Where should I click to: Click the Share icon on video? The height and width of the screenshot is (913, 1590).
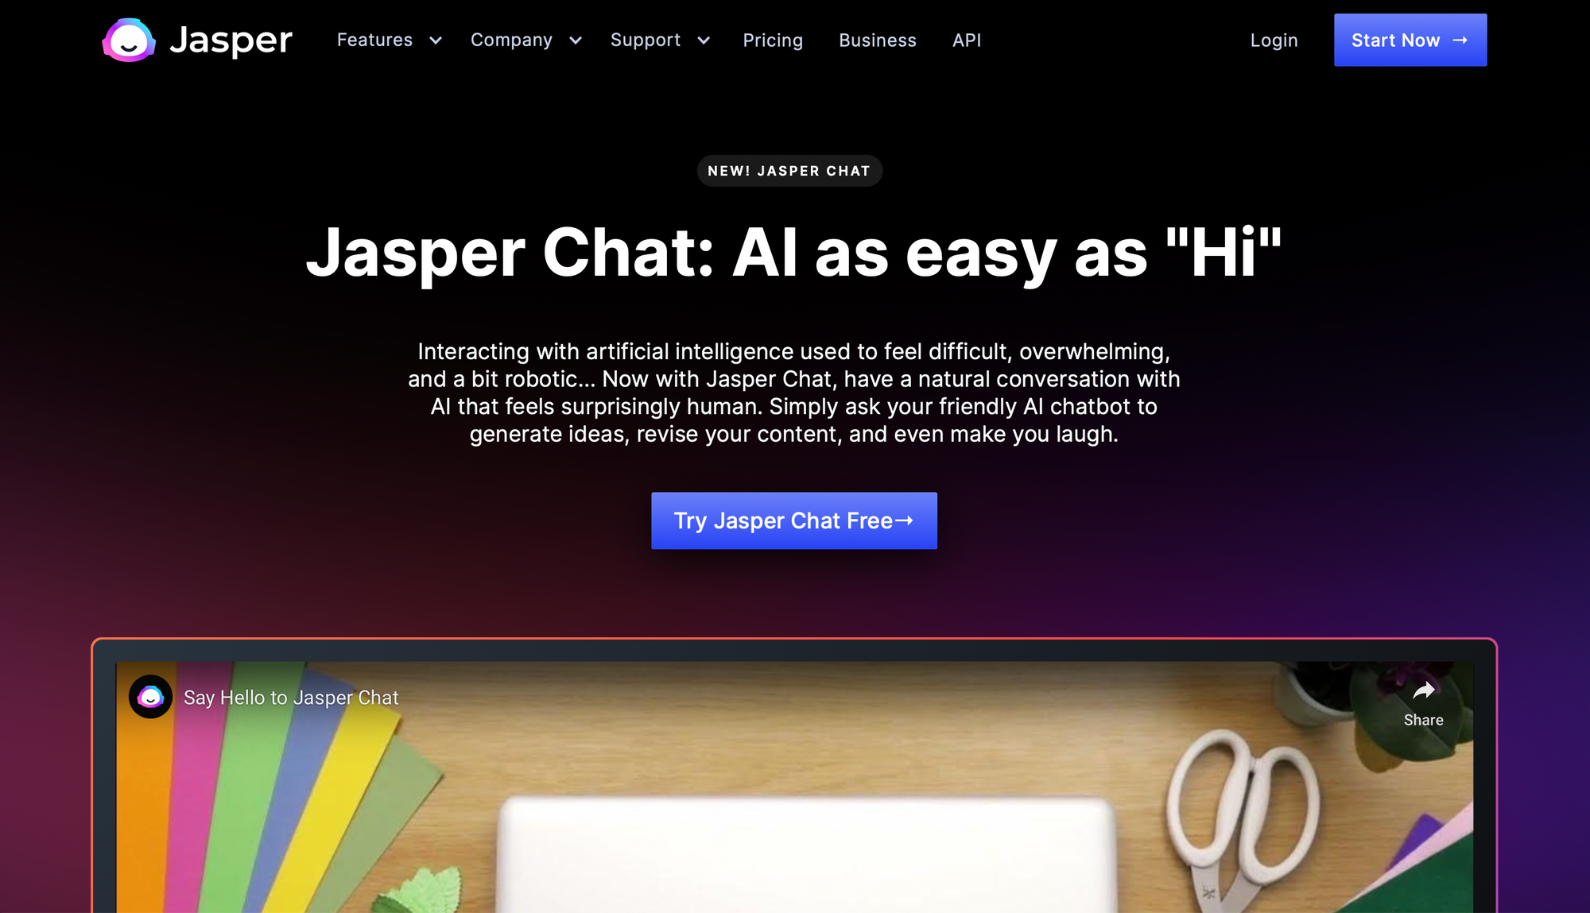(x=1424, y=694)
